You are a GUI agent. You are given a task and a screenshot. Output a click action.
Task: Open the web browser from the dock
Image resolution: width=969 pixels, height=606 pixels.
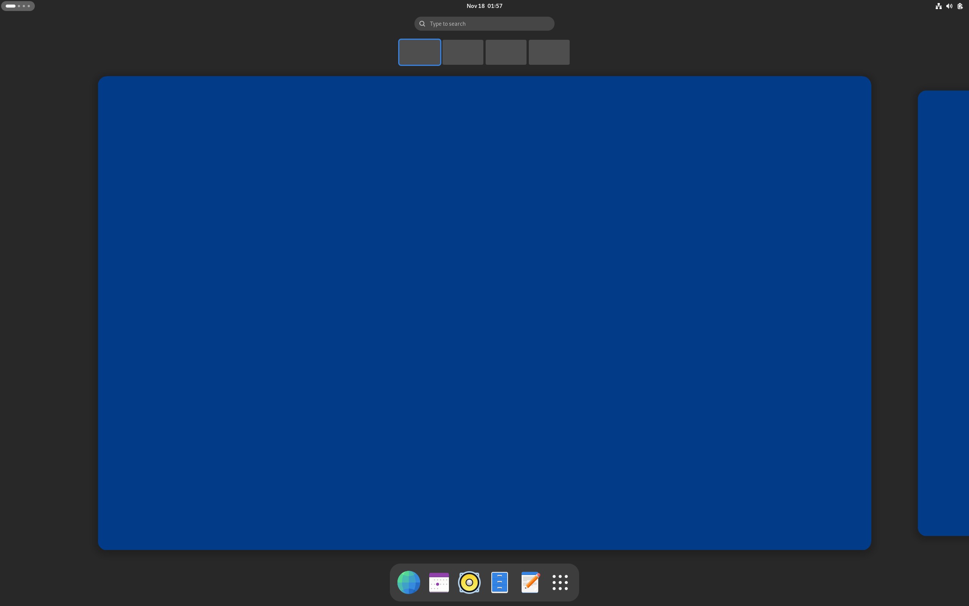(x=408, y=582)
